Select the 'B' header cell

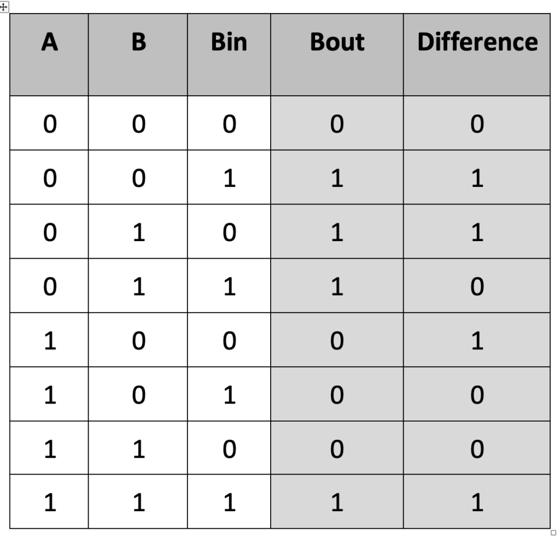click(x=138, y=55)
